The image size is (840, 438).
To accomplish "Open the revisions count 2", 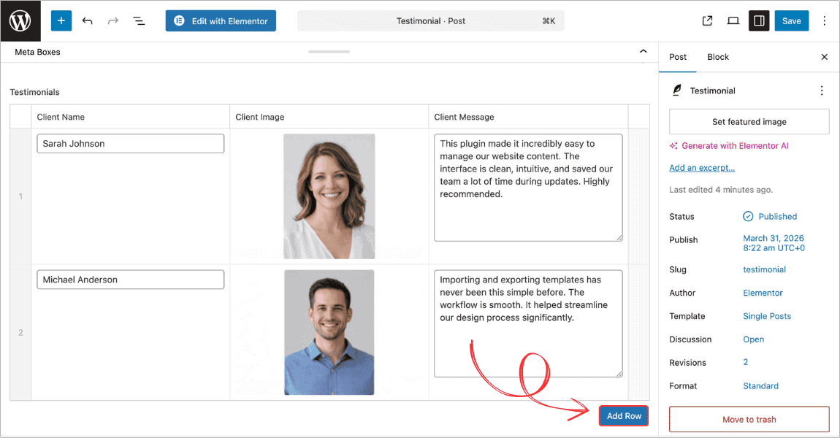I will pos(745,362).
